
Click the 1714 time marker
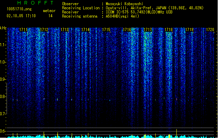tap(85, 30)
